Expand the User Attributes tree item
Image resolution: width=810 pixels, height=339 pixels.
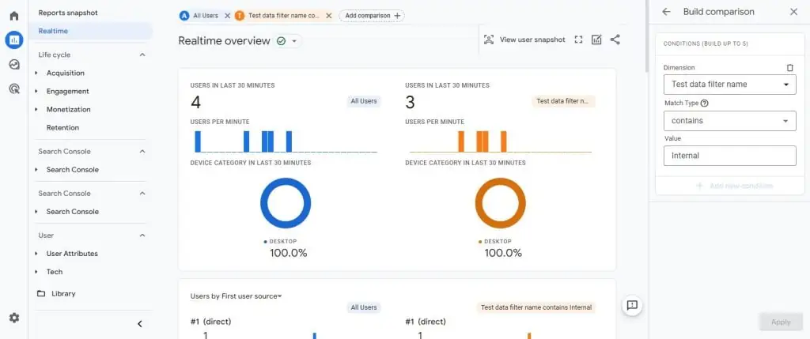click(36, 254)
